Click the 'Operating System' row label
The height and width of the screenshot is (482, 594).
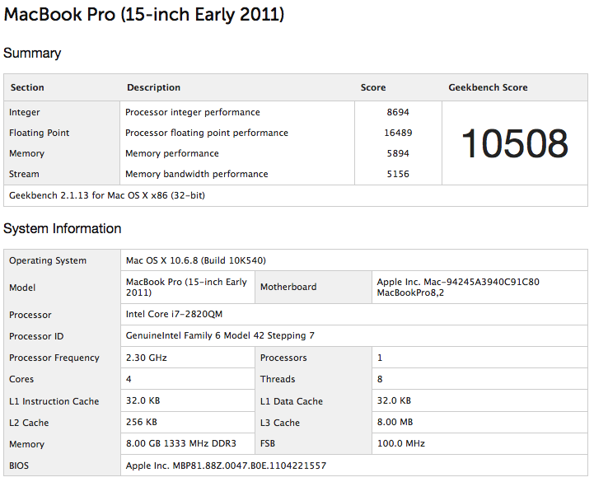[48, 260]
